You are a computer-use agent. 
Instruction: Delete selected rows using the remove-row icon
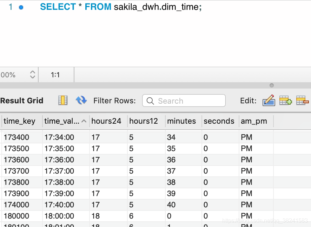(x=303, y=100)
